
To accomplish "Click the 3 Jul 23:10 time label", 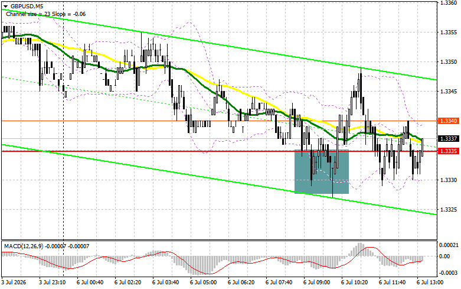I will pos(53,282).
